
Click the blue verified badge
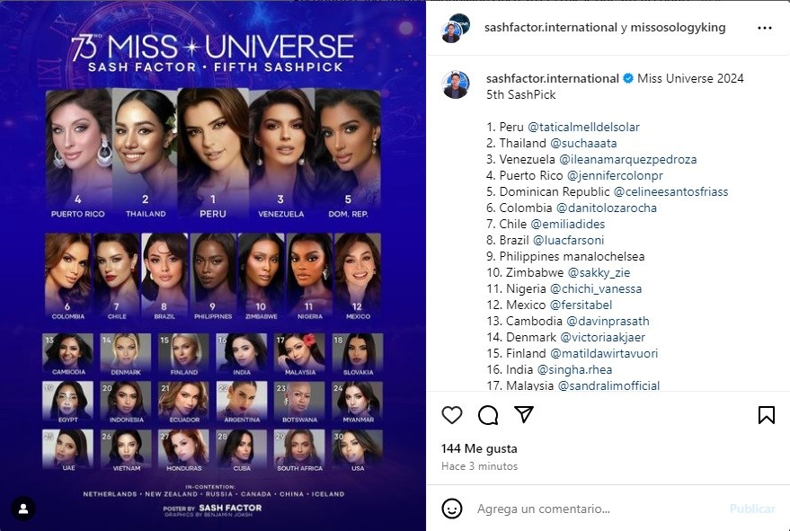pos(627,78)
